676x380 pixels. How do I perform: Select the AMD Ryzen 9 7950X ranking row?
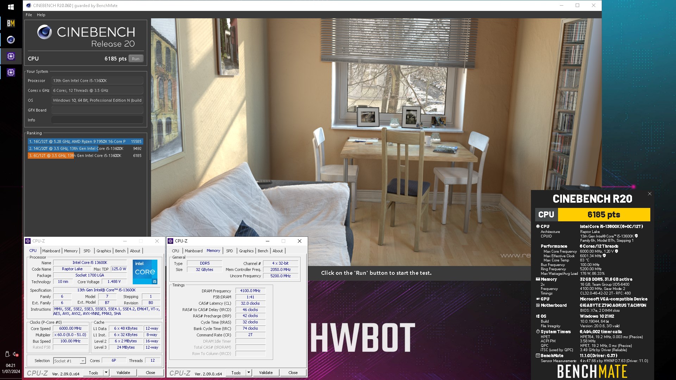coord(85,141)
